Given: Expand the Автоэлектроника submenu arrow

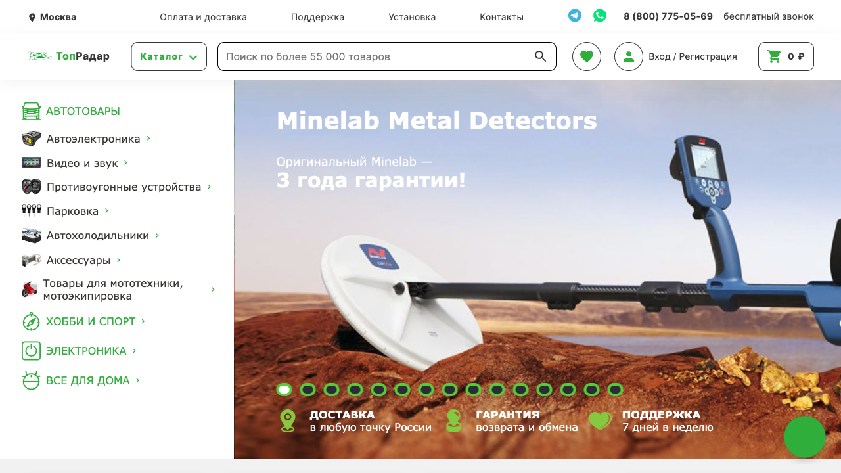Looking at the screenshot, I should point(148,139).
